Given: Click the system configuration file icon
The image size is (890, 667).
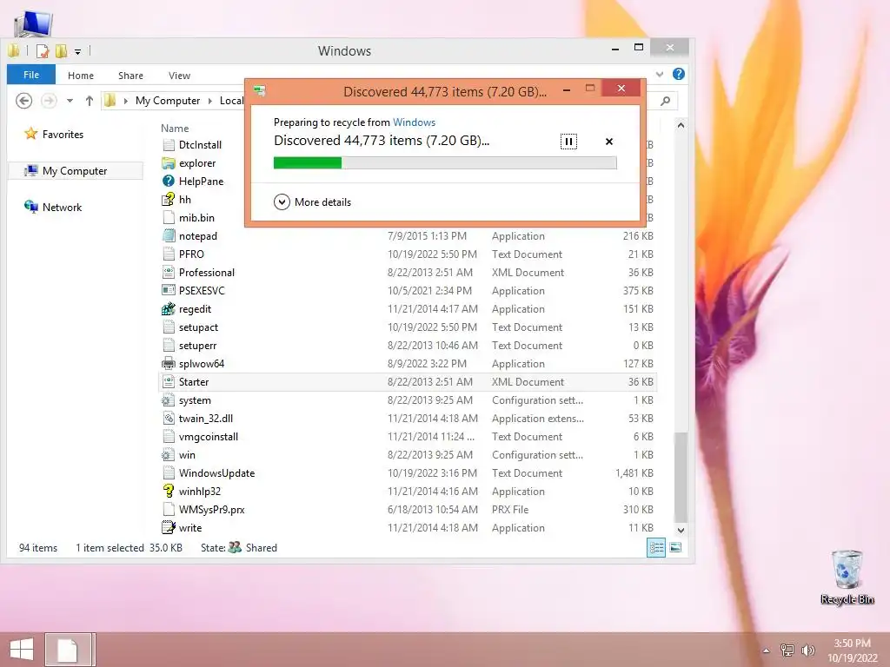Looking at the screenshot, I should pyautogui.click(x=168, y=400).
